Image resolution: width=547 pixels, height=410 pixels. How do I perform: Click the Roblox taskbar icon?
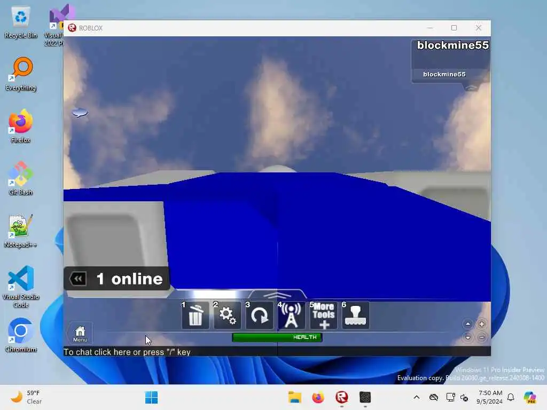341,397
